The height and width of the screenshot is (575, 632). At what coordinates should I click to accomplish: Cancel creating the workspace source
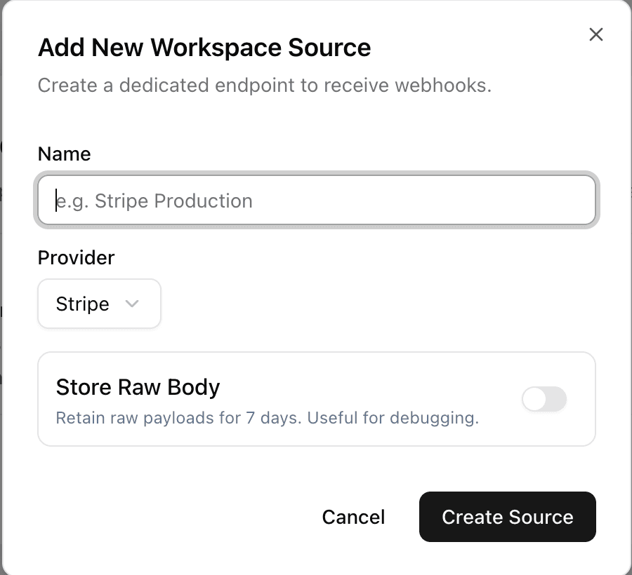coord(353,517)
